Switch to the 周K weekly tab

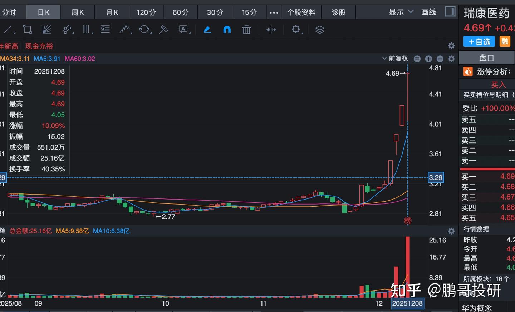click(x=77, y=12)
